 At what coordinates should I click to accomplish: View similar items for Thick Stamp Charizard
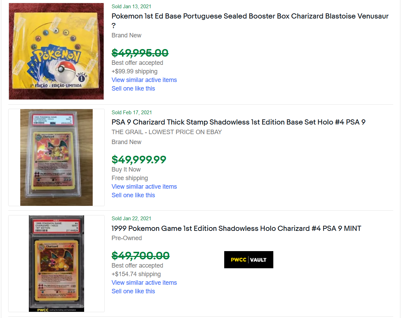(x=144, y=187)
